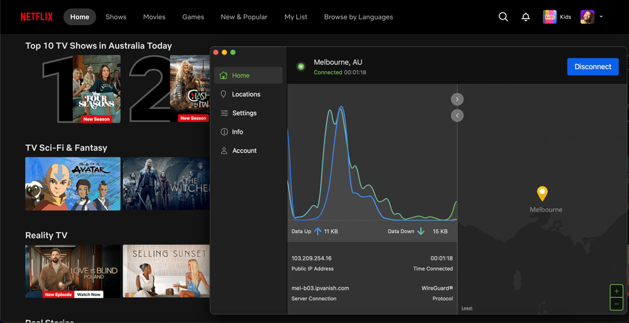The width and height of the screenshot is (629, 323).
Task: Click the mel-b03.ipvanish.com server text
Action: [320, 288]
